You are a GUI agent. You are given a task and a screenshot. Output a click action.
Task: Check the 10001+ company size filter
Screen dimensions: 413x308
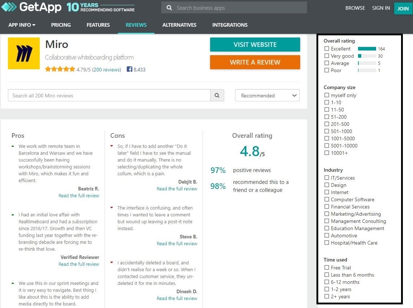coord(327,153)
